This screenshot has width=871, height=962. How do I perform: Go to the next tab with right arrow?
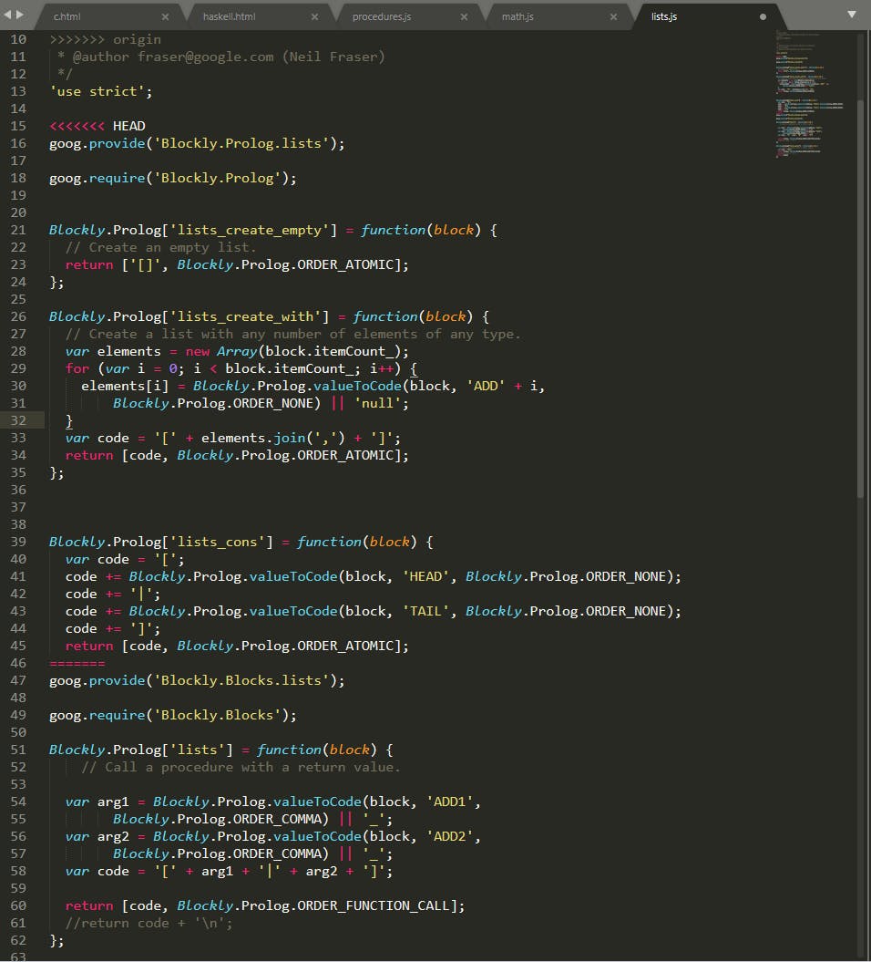point(20,14)
